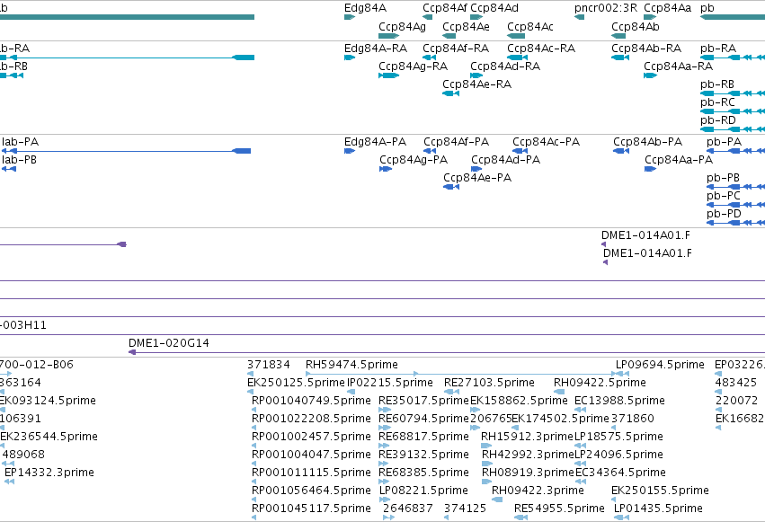Click the lab-PA protein feature

[127, 151]
